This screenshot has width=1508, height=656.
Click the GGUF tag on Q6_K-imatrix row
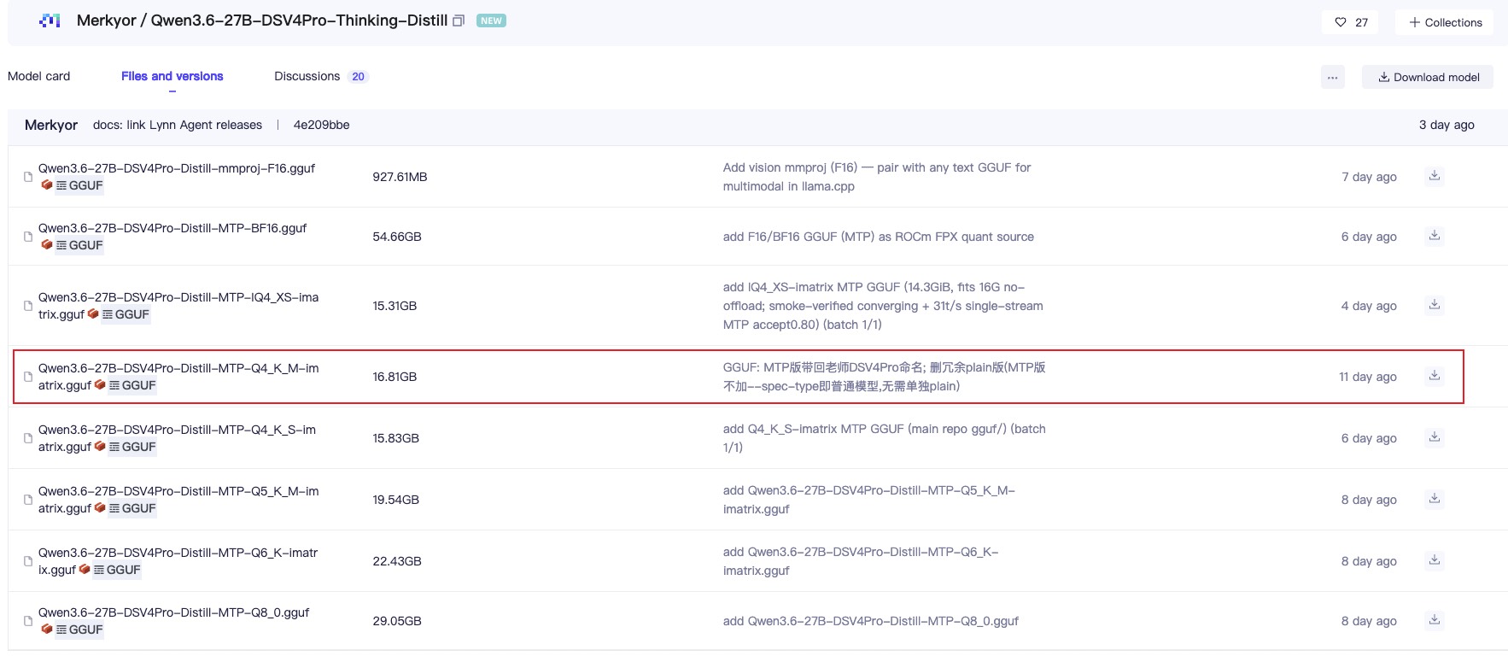click(117, 570)
